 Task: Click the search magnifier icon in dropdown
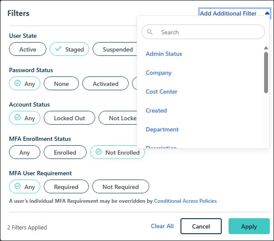coord(150,32)
